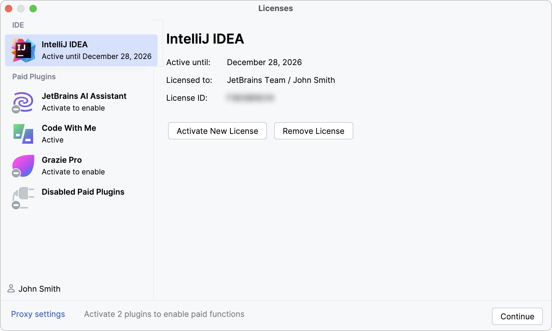The height and width of the screenshot is (331, 552).
Task: Choose the Code With Me plugin name
Action: coord(69,128)
